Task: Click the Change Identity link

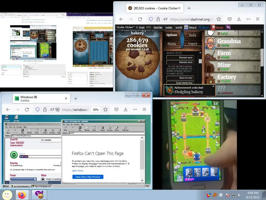Action: pyautogui.click(x=16, y=145)
